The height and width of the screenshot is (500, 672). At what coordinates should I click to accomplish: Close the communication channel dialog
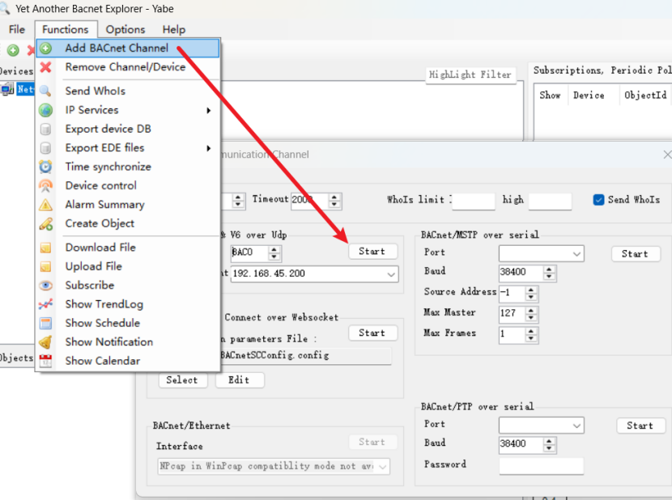click(667, 155)
